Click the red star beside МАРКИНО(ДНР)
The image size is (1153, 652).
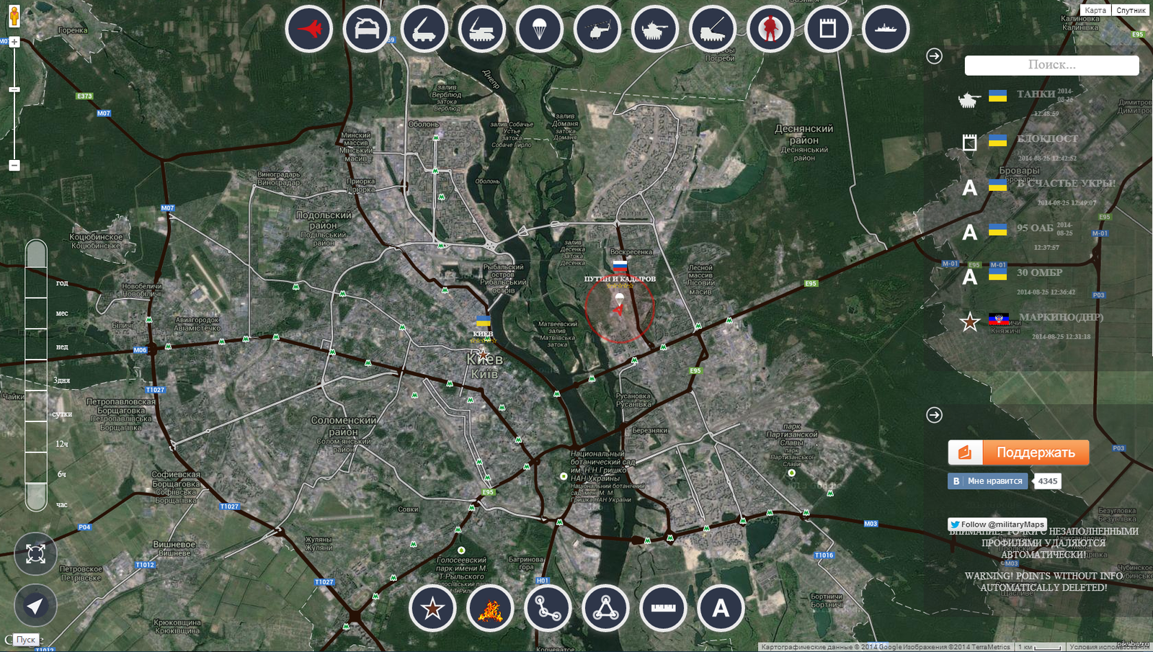970,322
